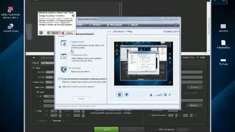The height and width of the screenshot is (132, 235).
Task: Click the full screen capture monitor icon
Action: 64,69
